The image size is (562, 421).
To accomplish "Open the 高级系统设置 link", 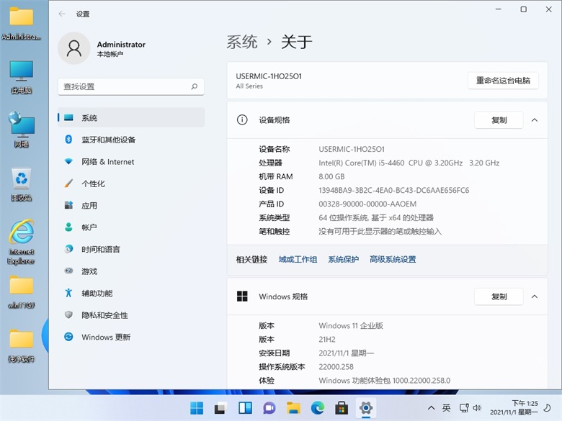I will (393, 259).
